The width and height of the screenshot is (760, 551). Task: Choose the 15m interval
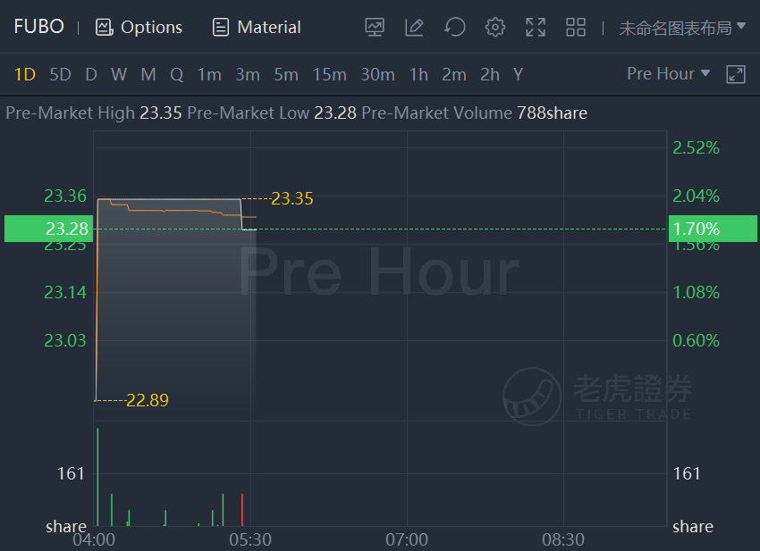coord(329,74)
